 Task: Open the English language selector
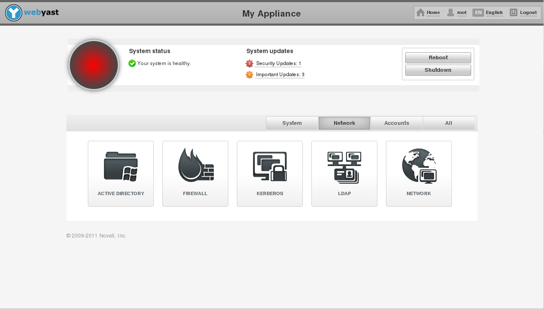(x=494, y=13)
